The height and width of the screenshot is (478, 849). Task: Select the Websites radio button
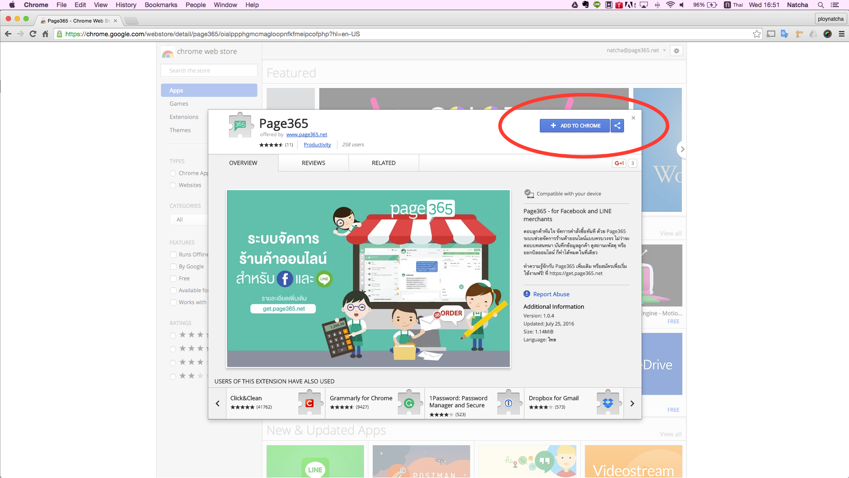(x=173, y=185)
